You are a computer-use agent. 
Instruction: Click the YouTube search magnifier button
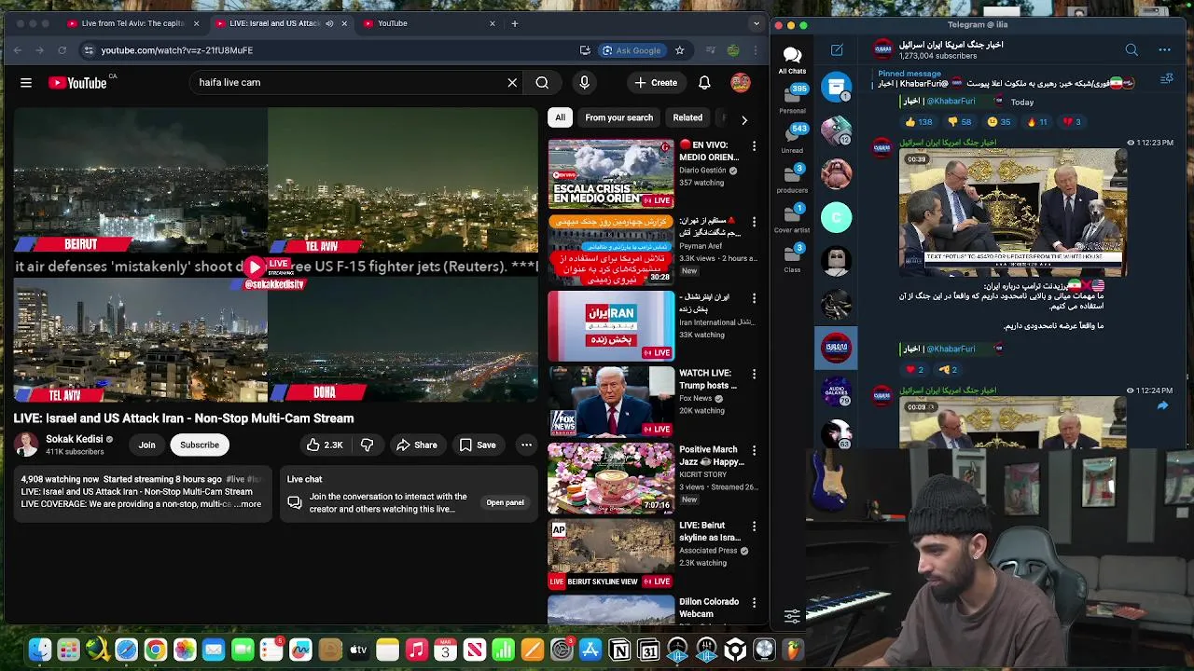pos(542,83)
